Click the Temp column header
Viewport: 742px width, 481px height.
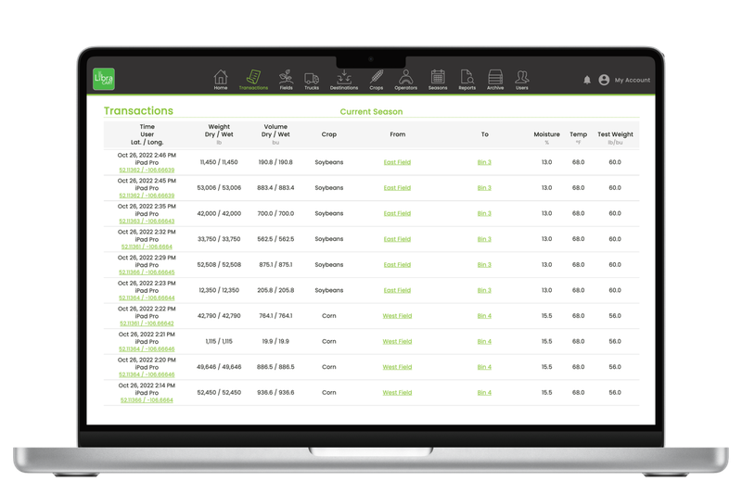pyautogui.click(x=578, y=134)
